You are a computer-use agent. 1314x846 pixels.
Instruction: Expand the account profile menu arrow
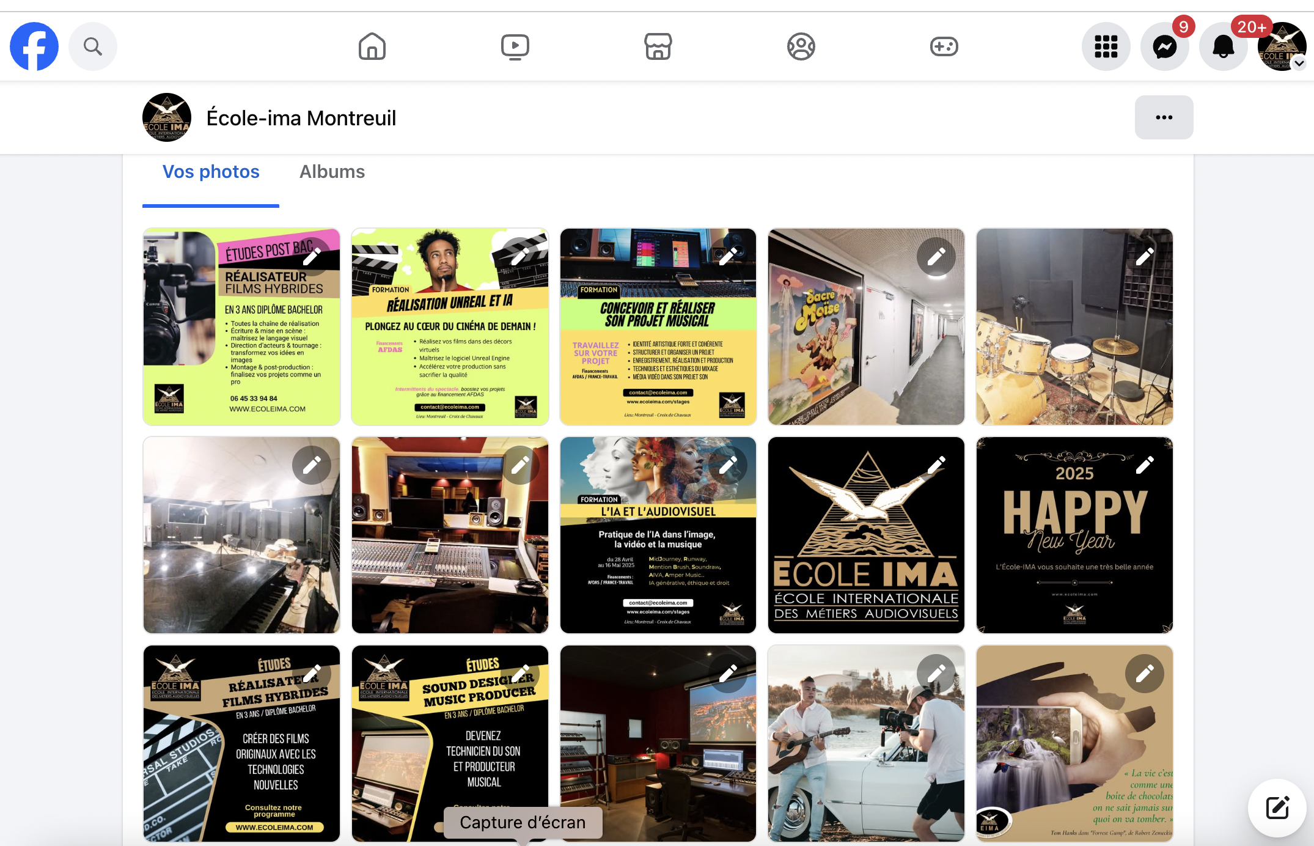pyautogui.click(x=1299, y=64)
